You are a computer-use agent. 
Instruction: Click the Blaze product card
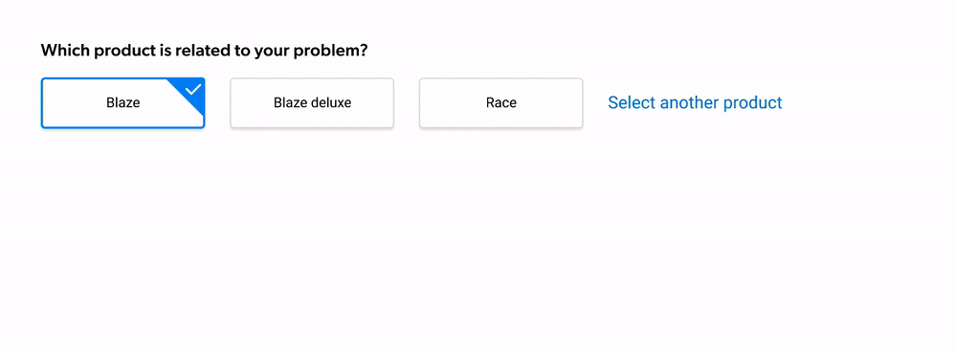pyautogui.click(x=123, y=103)
